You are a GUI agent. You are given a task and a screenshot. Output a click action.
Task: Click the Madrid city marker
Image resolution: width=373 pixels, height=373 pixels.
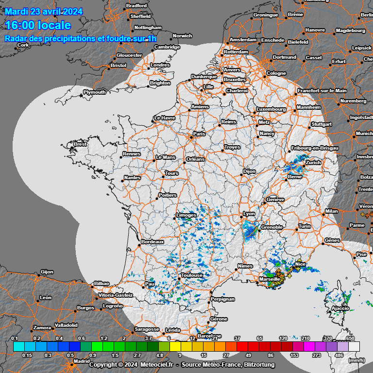73,361
